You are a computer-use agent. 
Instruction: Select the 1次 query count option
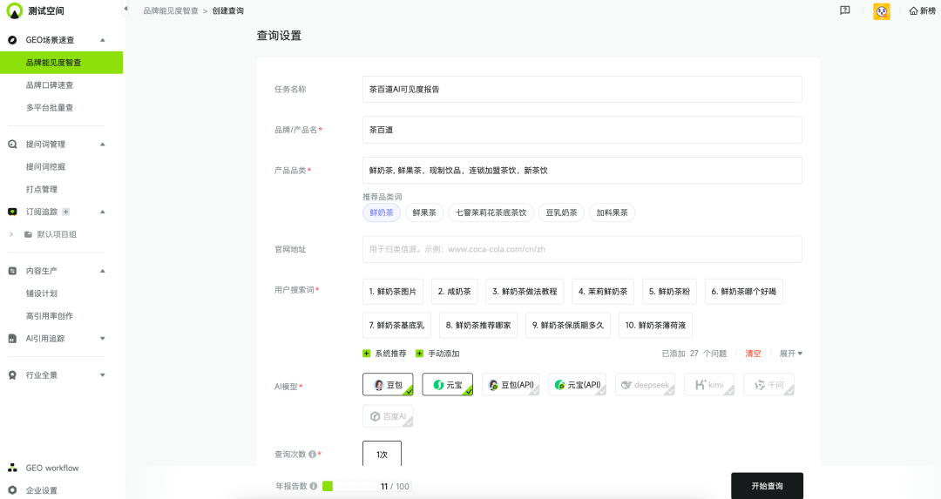click(382, 454)
